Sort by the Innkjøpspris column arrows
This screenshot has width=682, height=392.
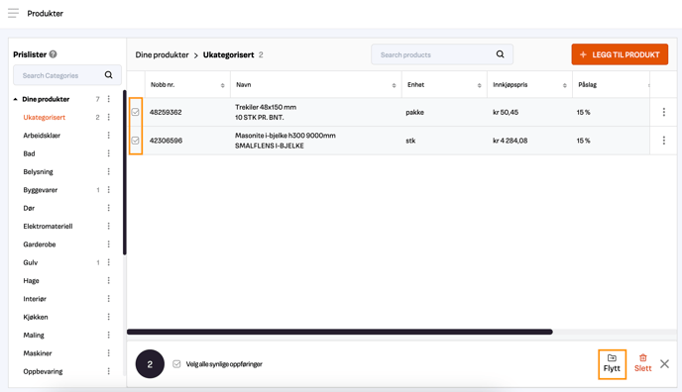pos(565,85)
